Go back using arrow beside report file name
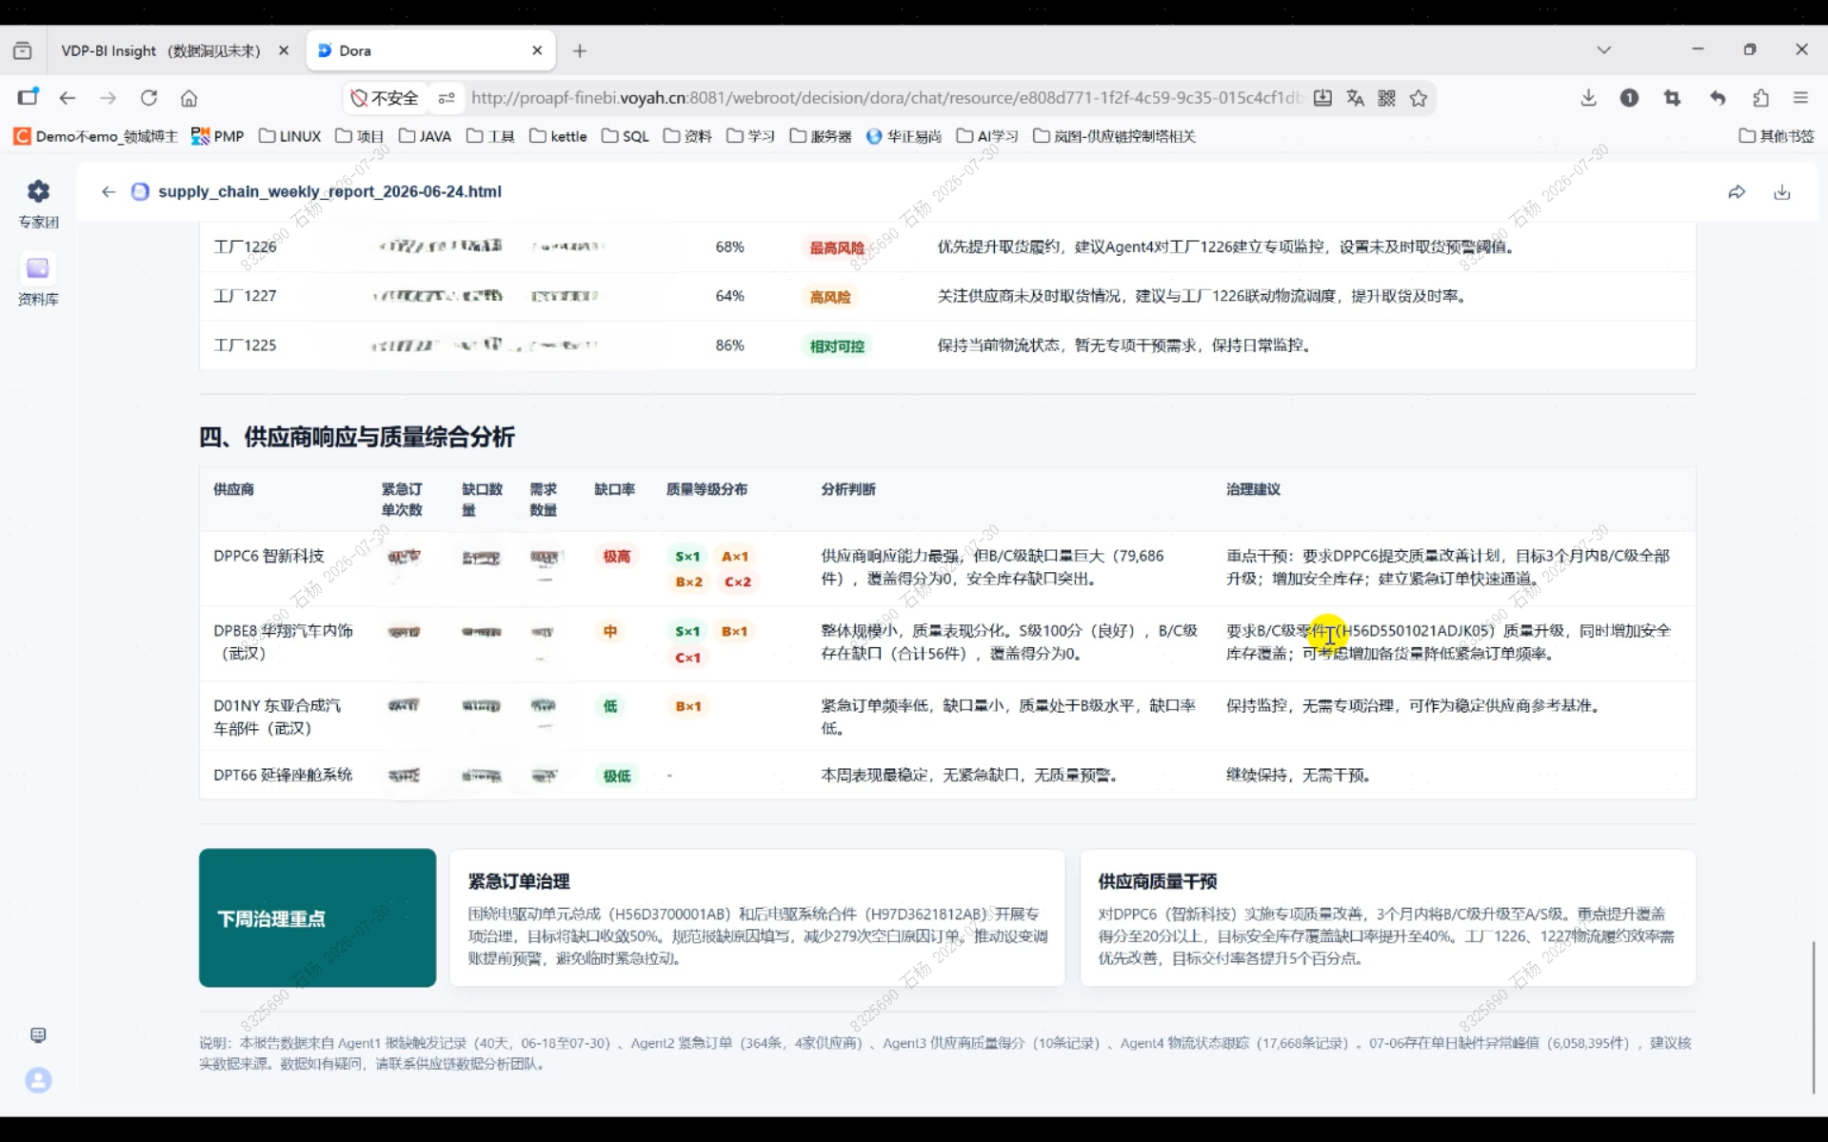Viewport: 1828px width, 1142px height. (x=109, y=191)
